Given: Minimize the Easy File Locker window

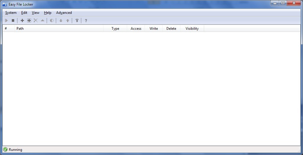Looking at the screenshot, I should 275,3.
